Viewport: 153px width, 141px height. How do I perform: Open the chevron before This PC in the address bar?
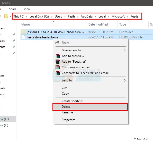pos(10,16)
